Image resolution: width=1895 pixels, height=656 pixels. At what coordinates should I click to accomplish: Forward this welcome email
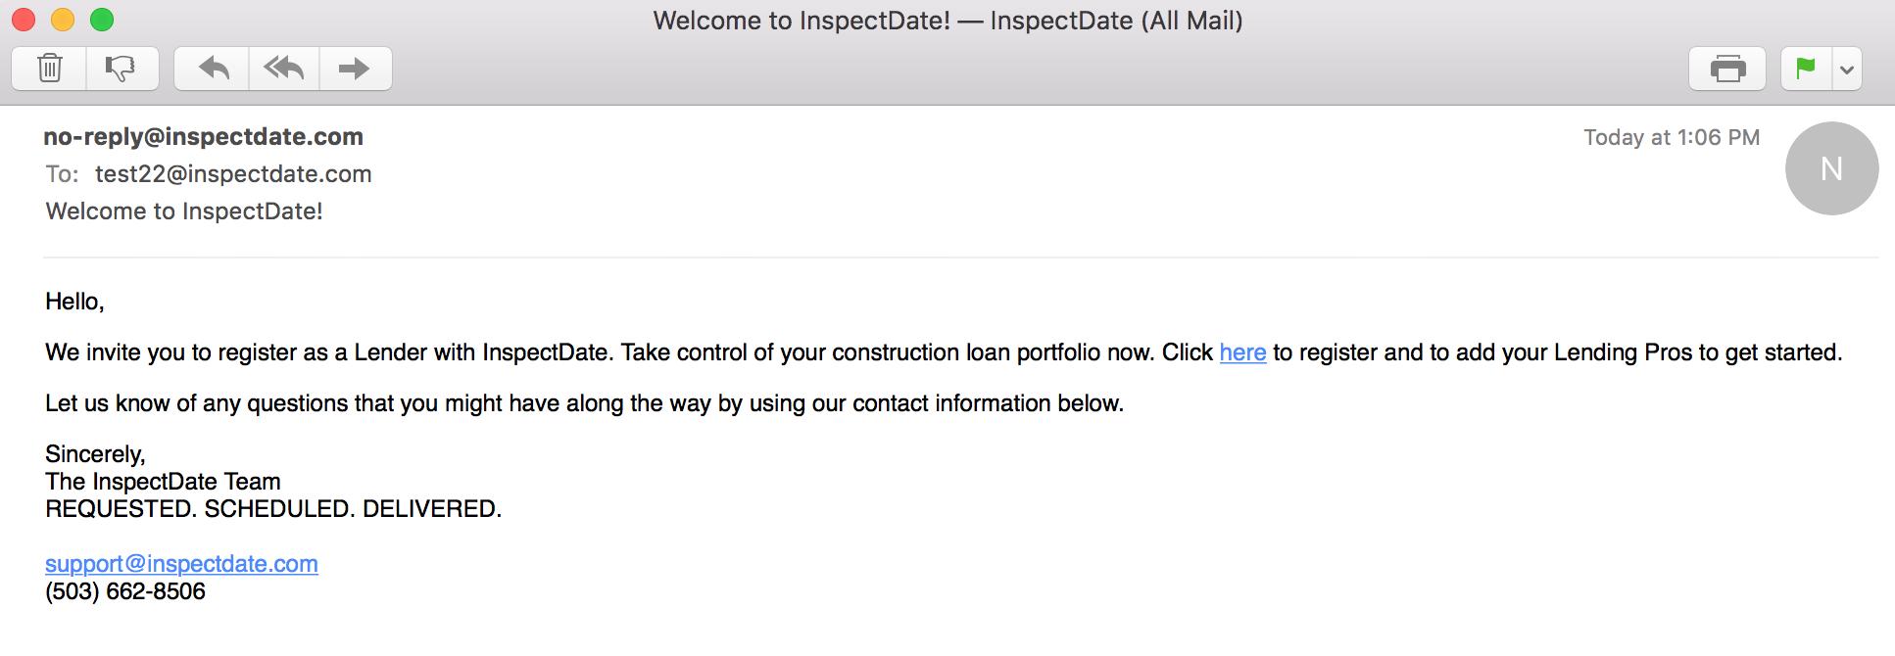tap(355, 69)
